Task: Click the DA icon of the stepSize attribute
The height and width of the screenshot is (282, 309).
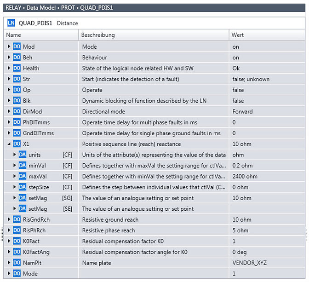Action: 23,187
